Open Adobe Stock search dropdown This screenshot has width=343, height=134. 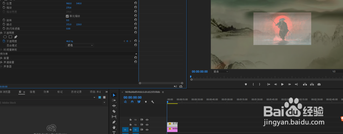coord(104,102)
